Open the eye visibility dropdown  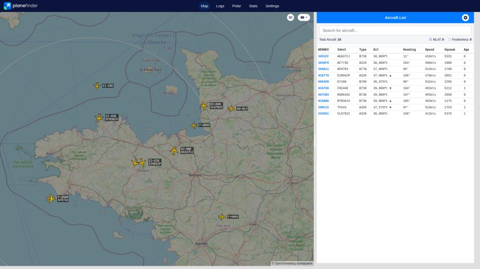[x=303, y=17]
